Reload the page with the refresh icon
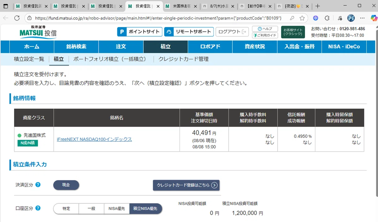378x222 pixels. pyautogui.click(x=17, y=18)
